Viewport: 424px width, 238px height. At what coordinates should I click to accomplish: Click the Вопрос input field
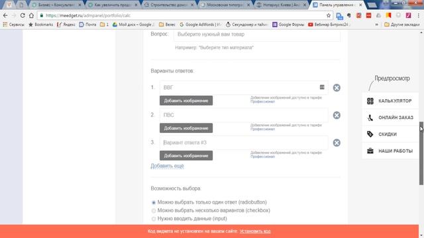tap(257, 35)
